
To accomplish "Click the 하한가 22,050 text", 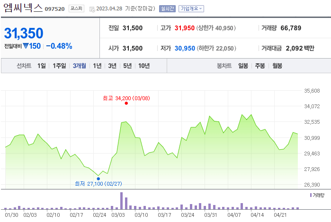I will point(216,48).
